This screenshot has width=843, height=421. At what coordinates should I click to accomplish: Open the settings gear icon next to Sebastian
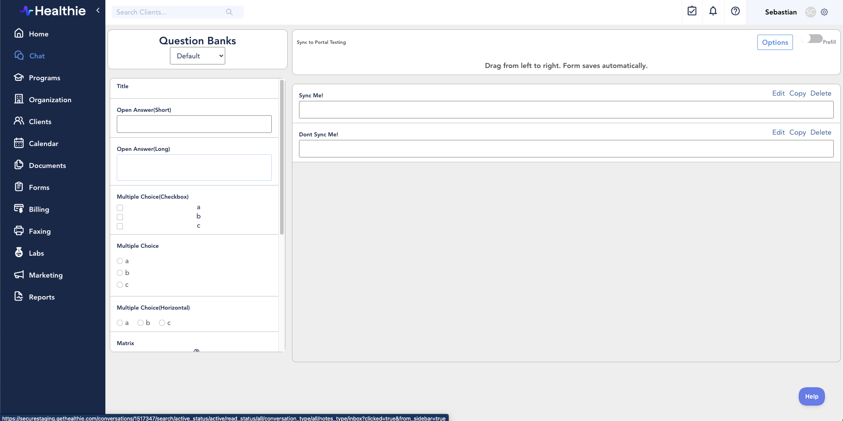pyautogui.click(x=825, y=12)
